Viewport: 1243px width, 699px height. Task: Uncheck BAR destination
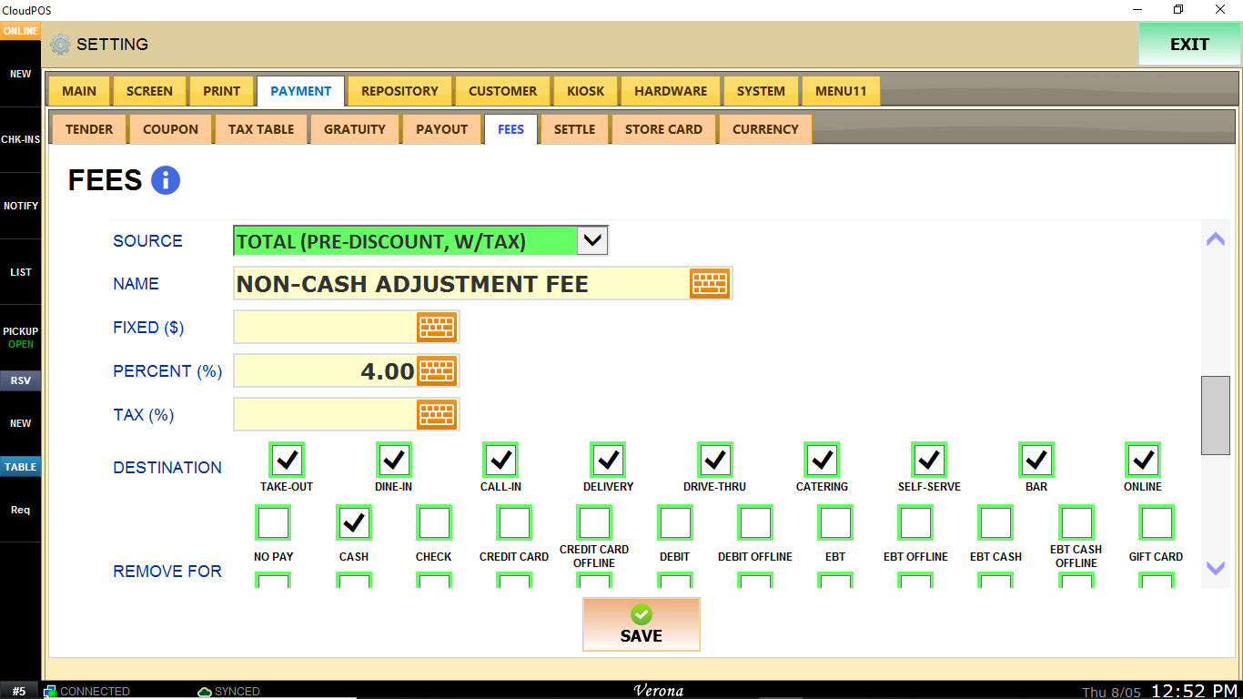1036,460
